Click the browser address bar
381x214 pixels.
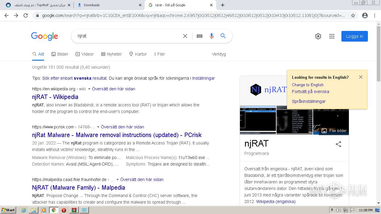click(193, 15)
